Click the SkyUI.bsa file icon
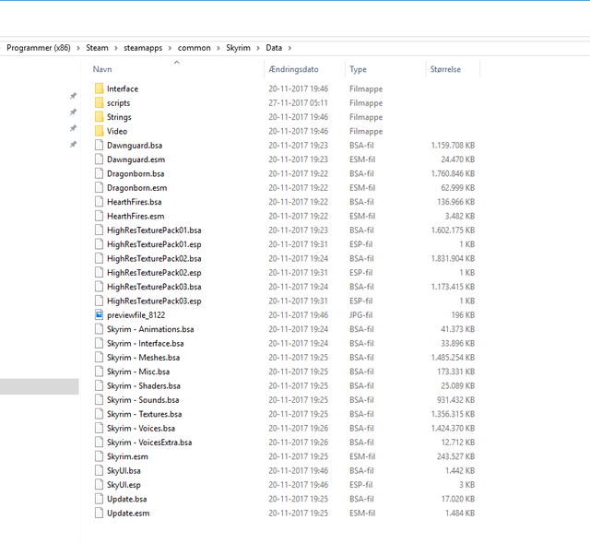The width and height of the screenshot is (590, 555). click(99, 471)
